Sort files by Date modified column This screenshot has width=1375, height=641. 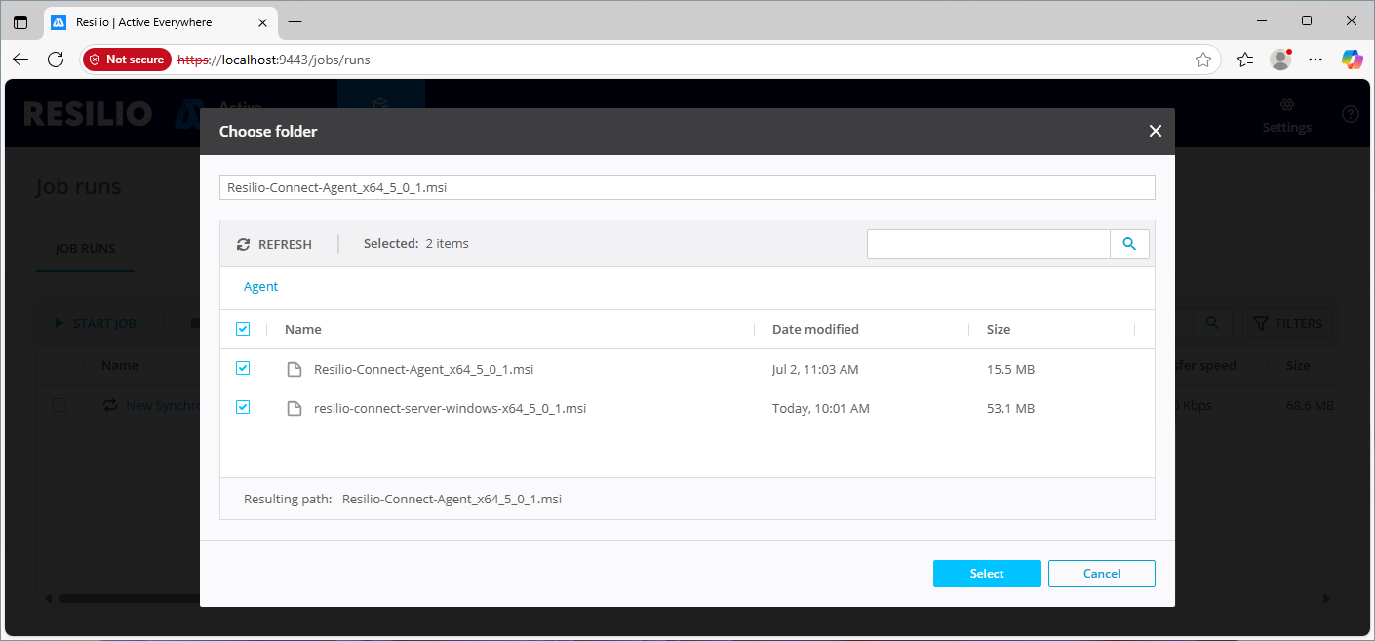[815, 329]
